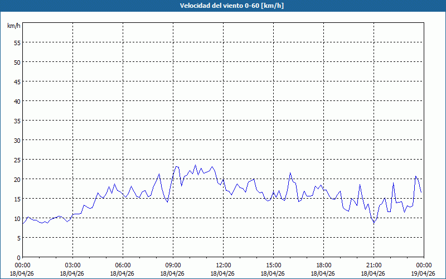446x279 pixels.
Task: Select the 45 label on the speed axis
Action: click(x=17, y=81)
